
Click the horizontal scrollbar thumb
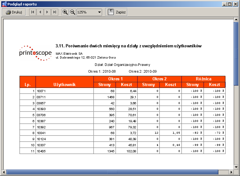click(112, 172)
